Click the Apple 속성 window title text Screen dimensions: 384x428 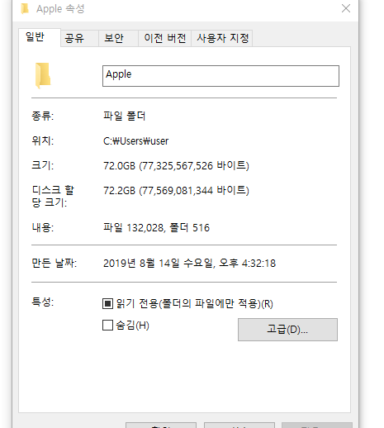pos(60,9)
